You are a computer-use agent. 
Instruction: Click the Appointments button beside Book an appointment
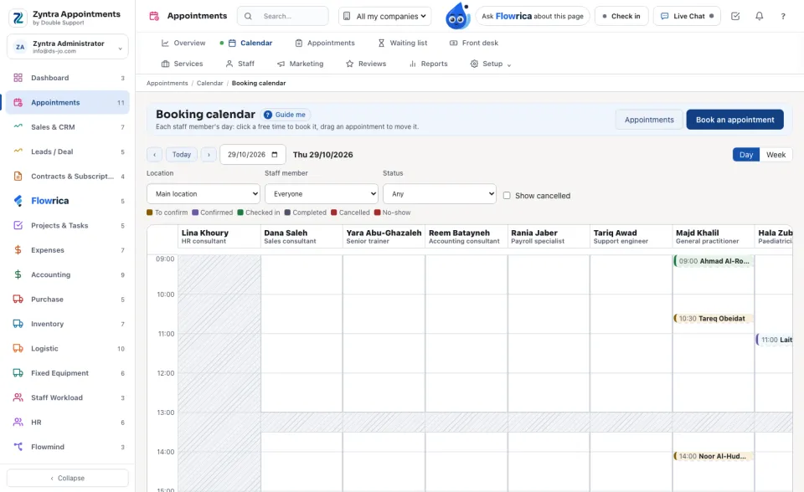pos(649,120)
